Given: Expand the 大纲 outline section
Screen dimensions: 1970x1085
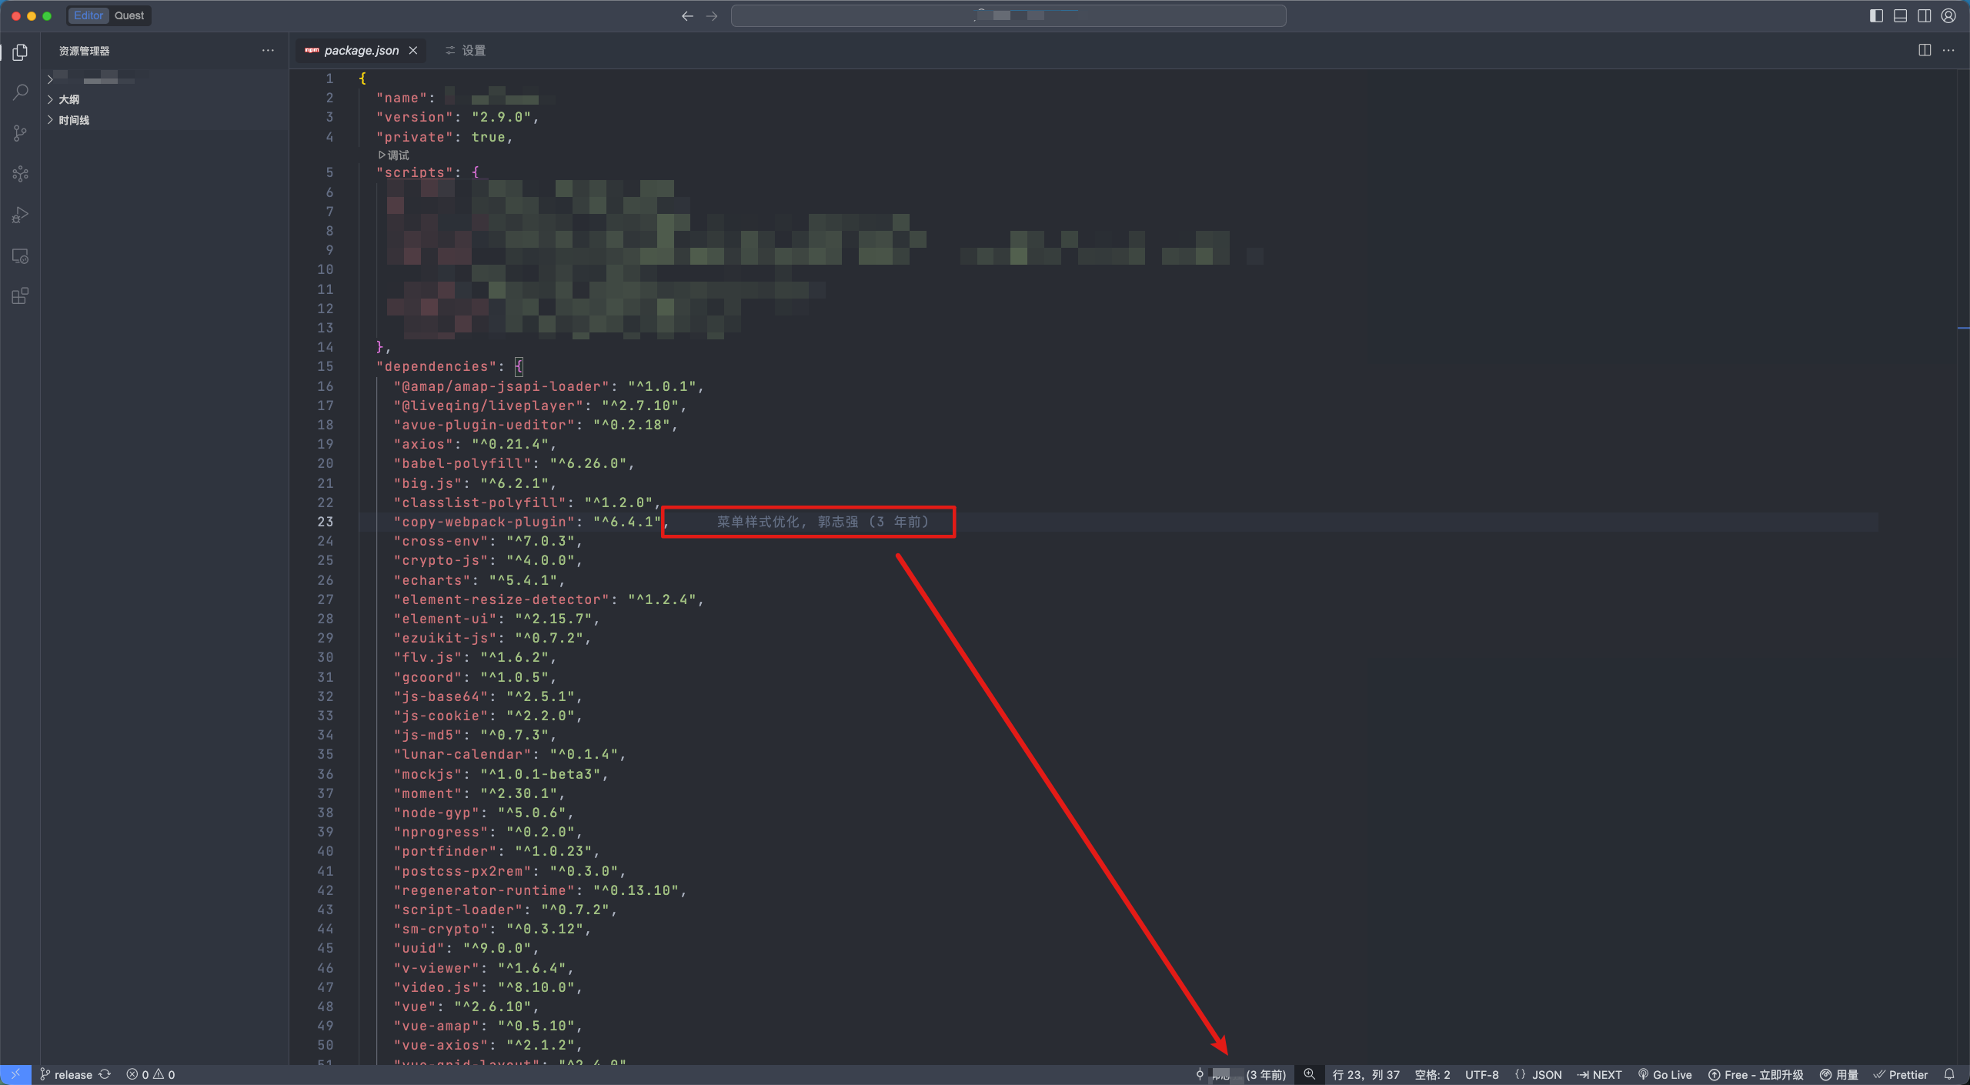Looking at the screenshot, I should 69,99.
